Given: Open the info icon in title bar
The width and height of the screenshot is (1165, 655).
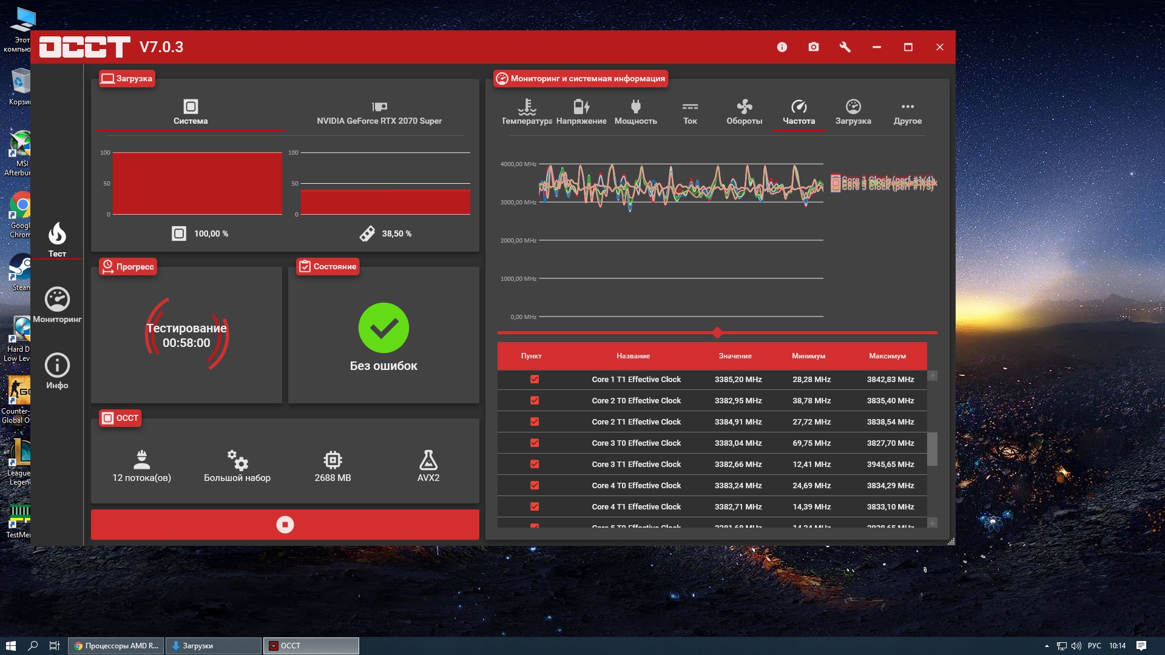Looking at the screenshot, I should pos(782,47).
